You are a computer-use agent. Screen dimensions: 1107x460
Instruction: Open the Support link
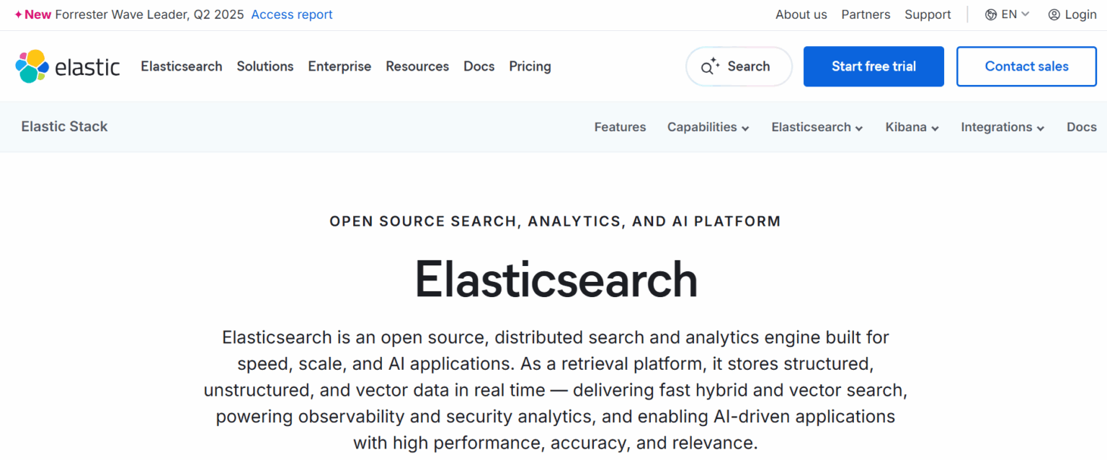(928, 14)
